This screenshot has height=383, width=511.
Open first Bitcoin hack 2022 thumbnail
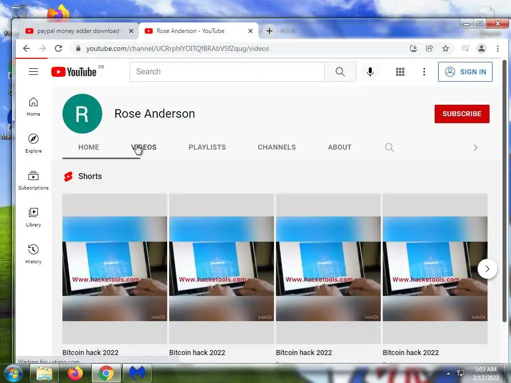[115, 269]
